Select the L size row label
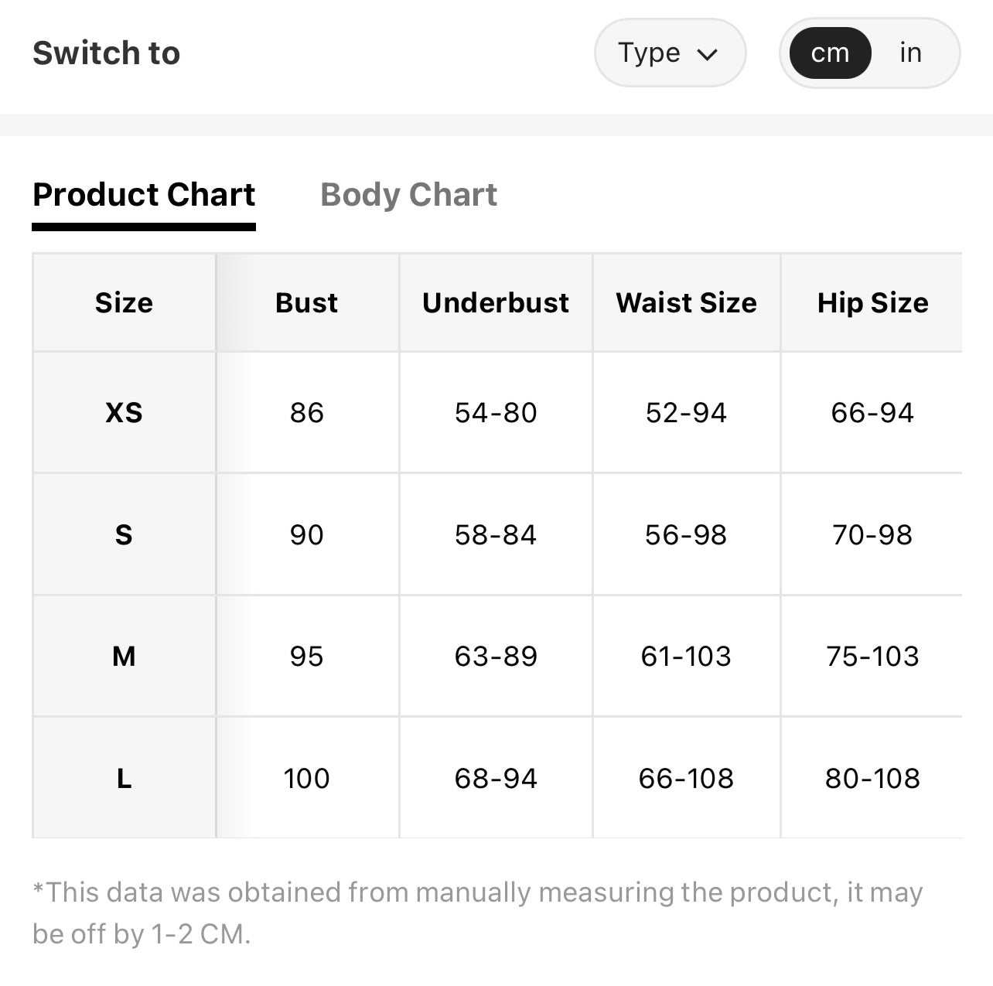The width and height of the screenshot is (993, 986). (124, 778)
